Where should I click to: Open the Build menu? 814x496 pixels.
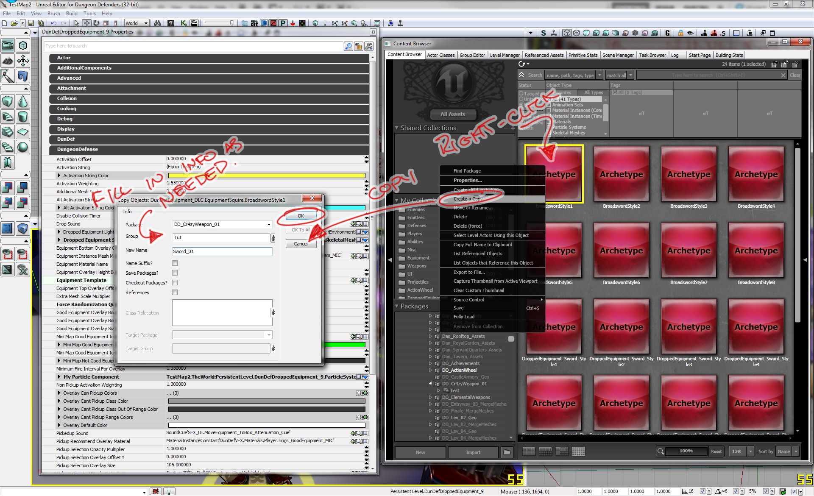click(72, 14)
